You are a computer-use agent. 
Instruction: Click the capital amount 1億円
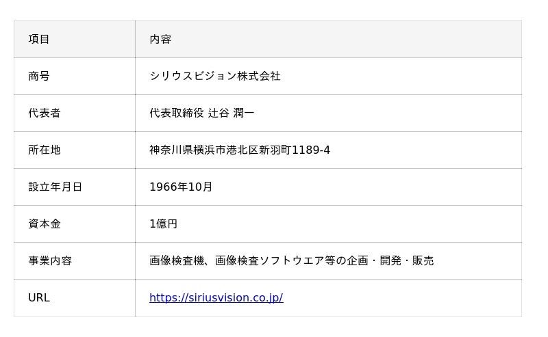click(x=163, y=224)
